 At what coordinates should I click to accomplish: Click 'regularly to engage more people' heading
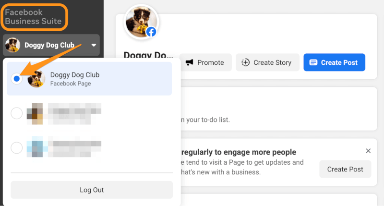tap(239, 152)
